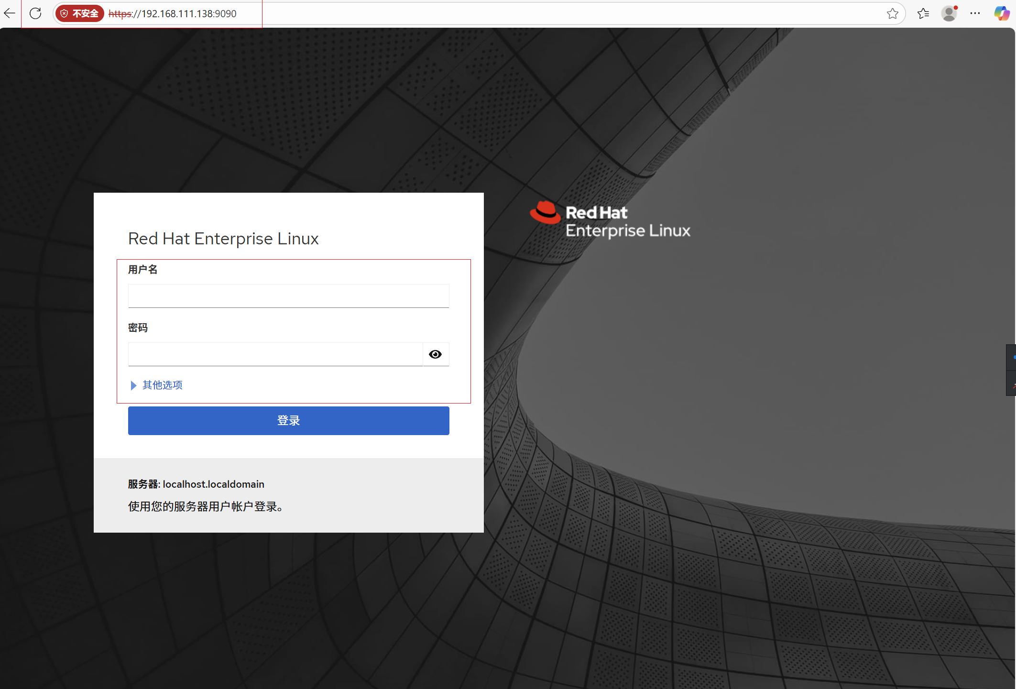Open the 其他选项 other options link
1016x689 pixels.
(x=163, y=385)
